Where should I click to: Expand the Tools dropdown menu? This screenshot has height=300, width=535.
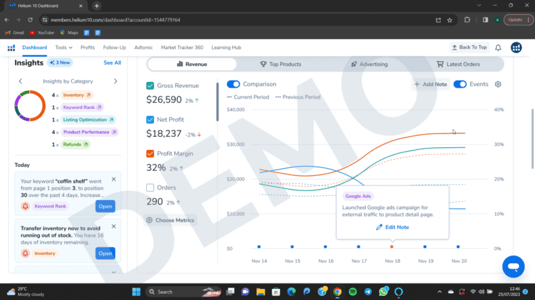[x=64, y=48]
